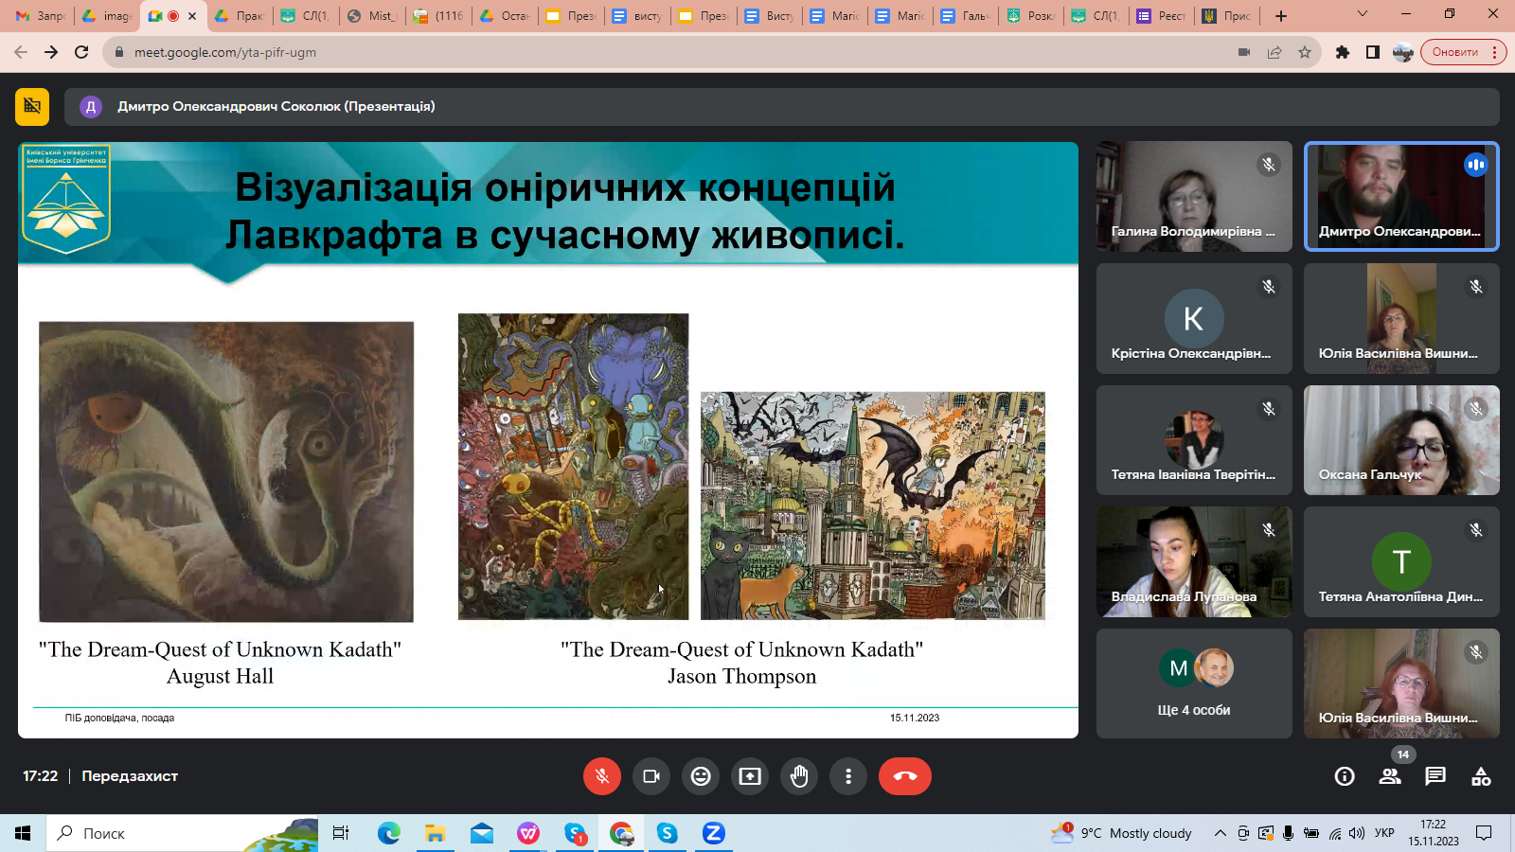The height and width of the screenshot is (852, 1515).
Task: Expand the browser tab search chevron
Action: pyautogui.click(x=1362, y=14)
